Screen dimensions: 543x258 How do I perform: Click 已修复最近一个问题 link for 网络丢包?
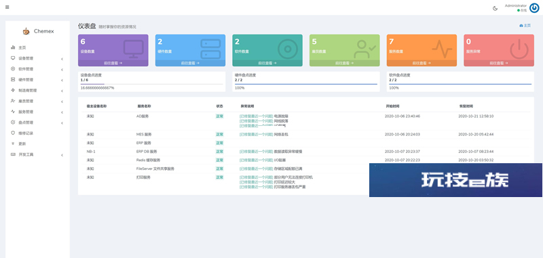point(257,134)
